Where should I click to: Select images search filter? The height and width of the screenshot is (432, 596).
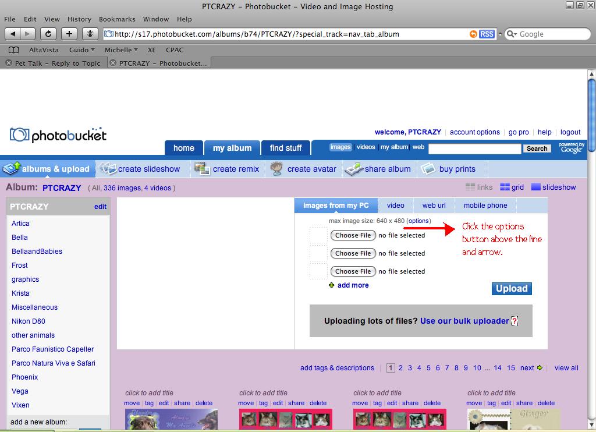click(x=340, y=147)
